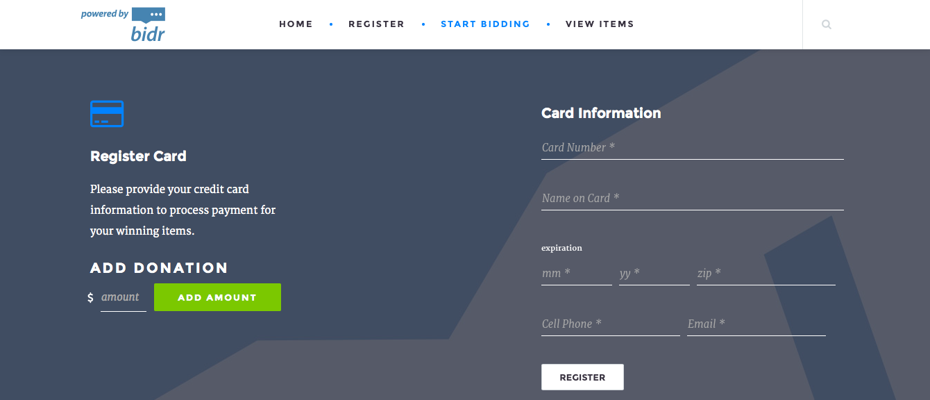Focus the Cell Phone field
Screen dimensions: 930x400
coord(611,324)
